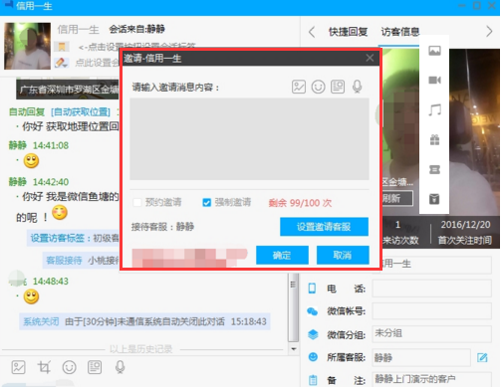This screenshot has height=387, width=502.
Task: Click image icon in bottom chat toolbar
Action: point(18,367)
